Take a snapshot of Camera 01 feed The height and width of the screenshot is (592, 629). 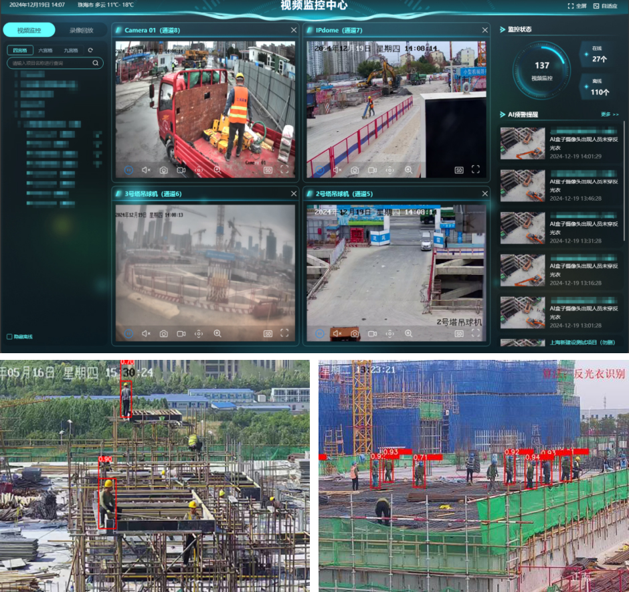(x=163, y=171)
